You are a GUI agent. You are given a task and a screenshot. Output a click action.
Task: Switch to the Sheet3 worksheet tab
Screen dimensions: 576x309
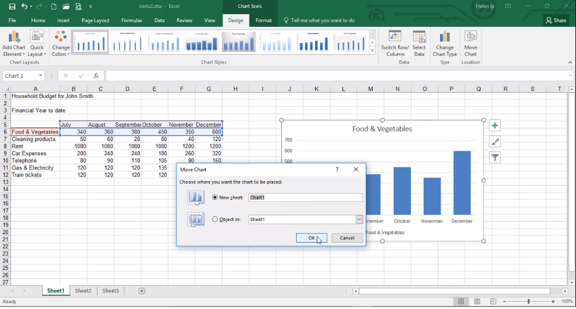pyautogui.click(x=110, y=291)
